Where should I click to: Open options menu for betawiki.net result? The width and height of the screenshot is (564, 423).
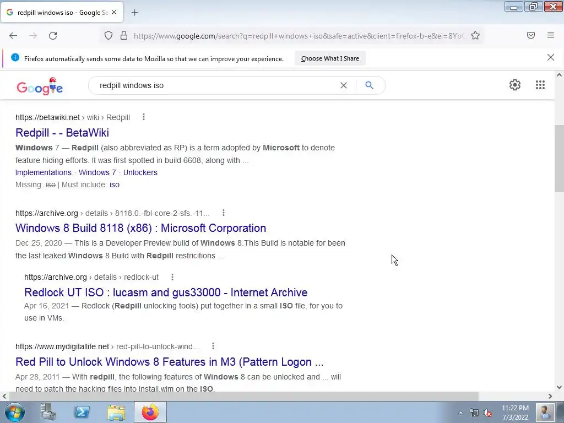click(x=144, y=117)
